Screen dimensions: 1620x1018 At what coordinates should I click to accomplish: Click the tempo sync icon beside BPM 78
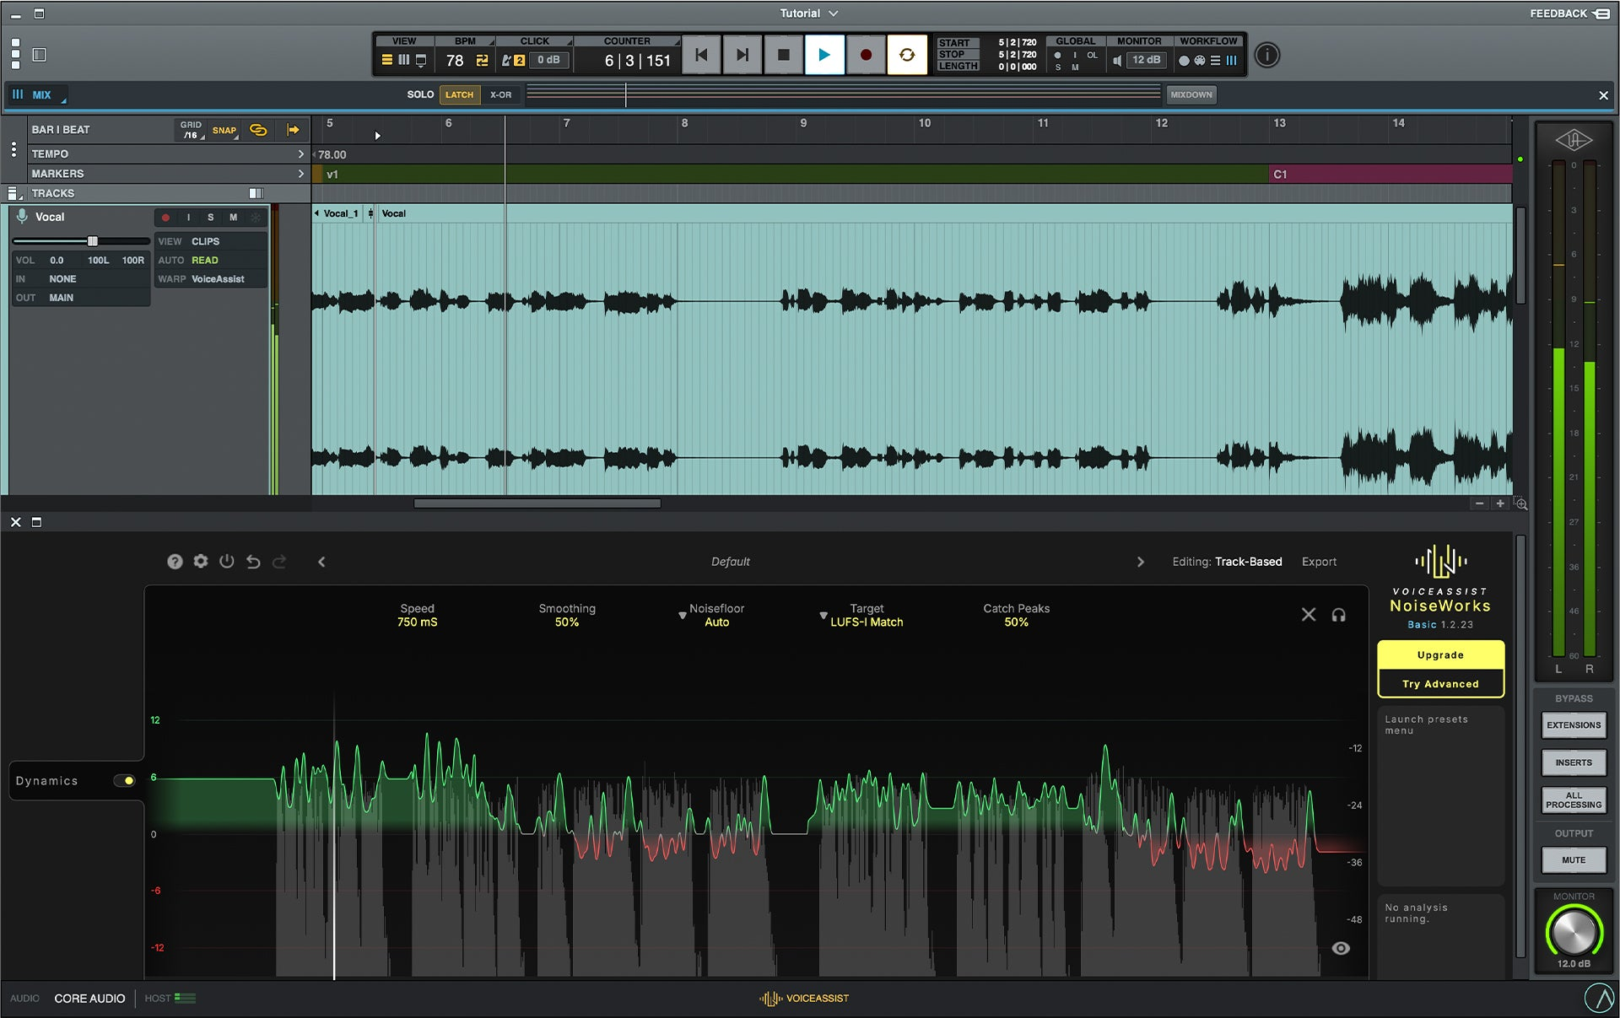point(482,61)
